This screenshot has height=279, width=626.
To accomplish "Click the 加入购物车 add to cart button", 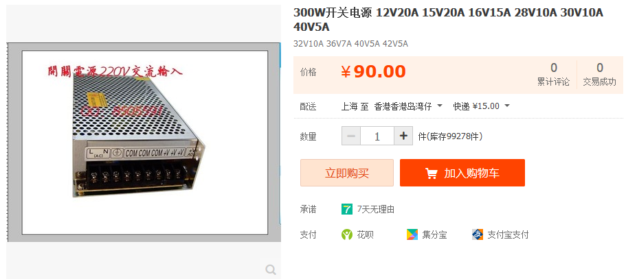I will (462, 173).
